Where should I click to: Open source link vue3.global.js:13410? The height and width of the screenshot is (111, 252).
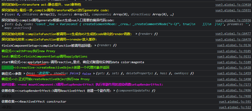(233, 5)
